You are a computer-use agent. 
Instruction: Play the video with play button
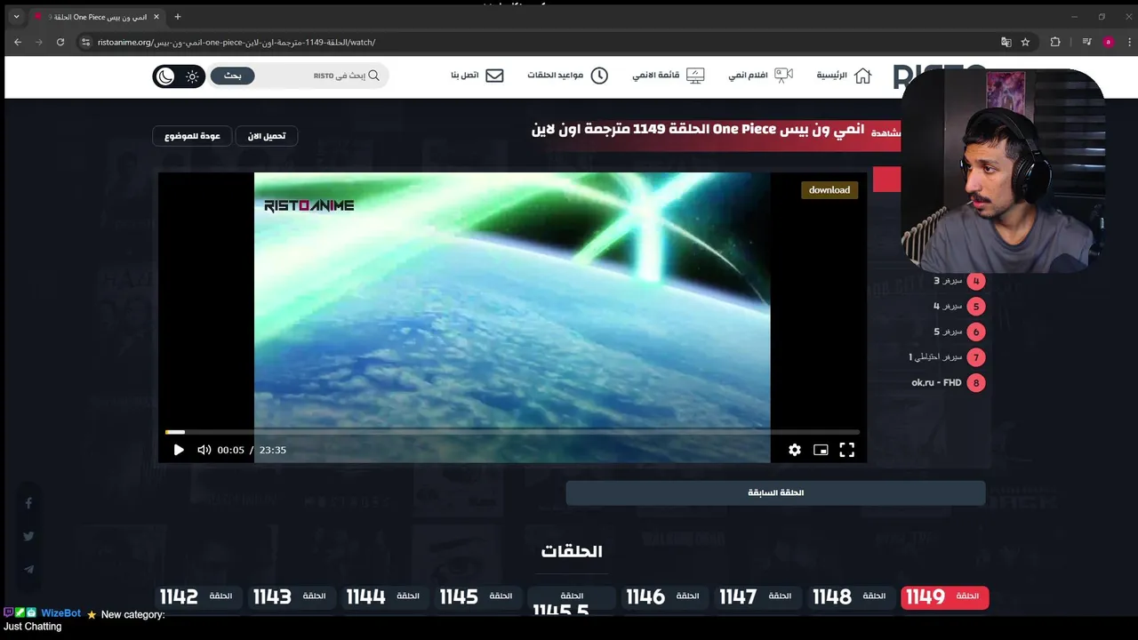click(x=178, y=450)
